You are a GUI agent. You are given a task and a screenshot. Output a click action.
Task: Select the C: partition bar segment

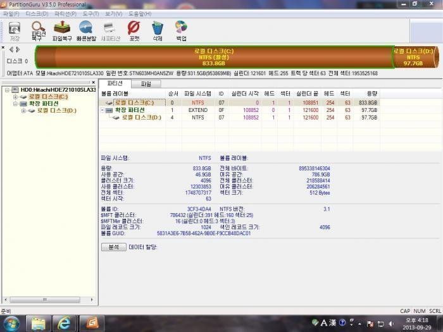pos(214,57)
